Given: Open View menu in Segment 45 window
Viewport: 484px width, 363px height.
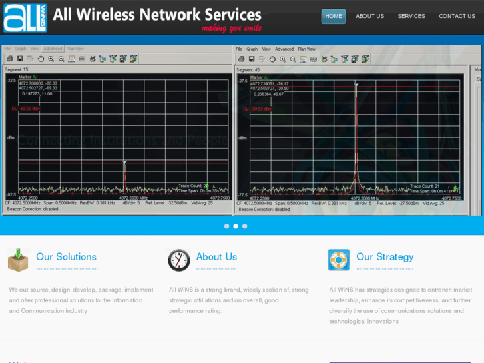Looking at the screenshot, I should 266,49.
